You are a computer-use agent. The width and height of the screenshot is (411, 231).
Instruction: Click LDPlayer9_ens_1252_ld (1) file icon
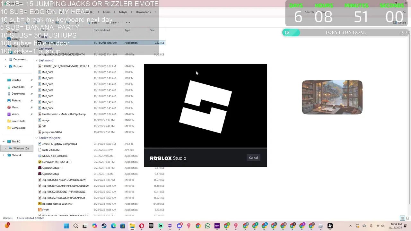pos(40,162)
